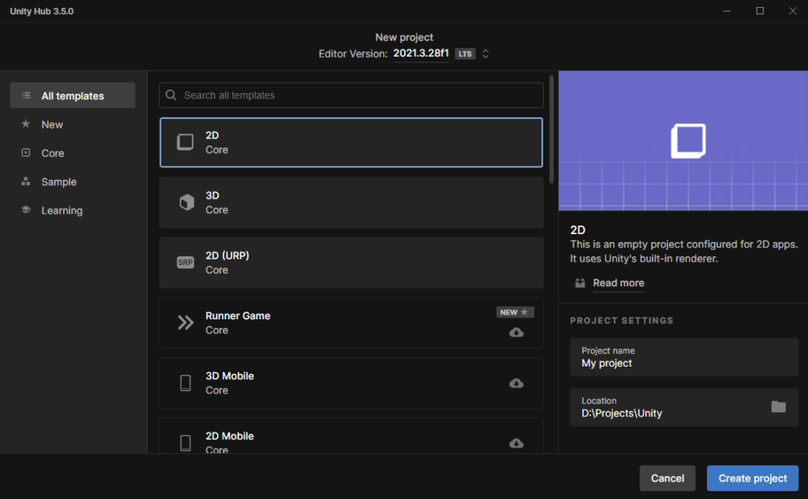Click the 2D template preview image
Viewport: 808px width, 499px height.
click(x=683, y=140)
